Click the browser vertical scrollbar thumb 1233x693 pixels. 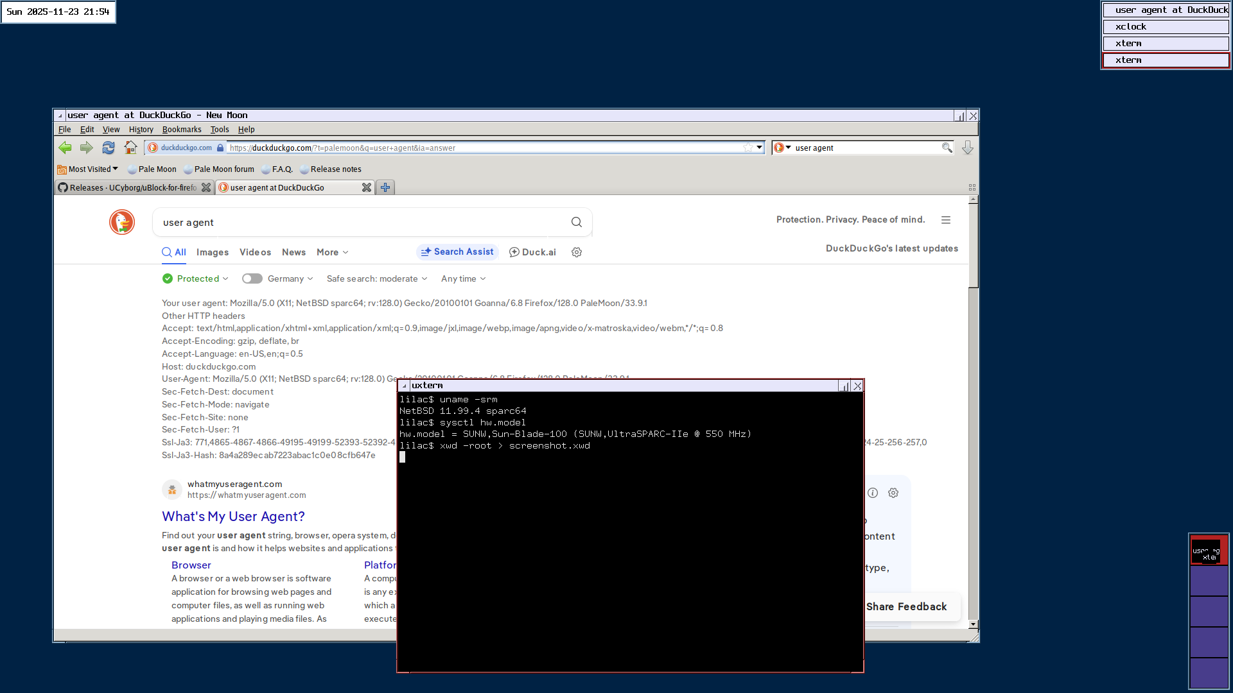click(x=973, y=245)
